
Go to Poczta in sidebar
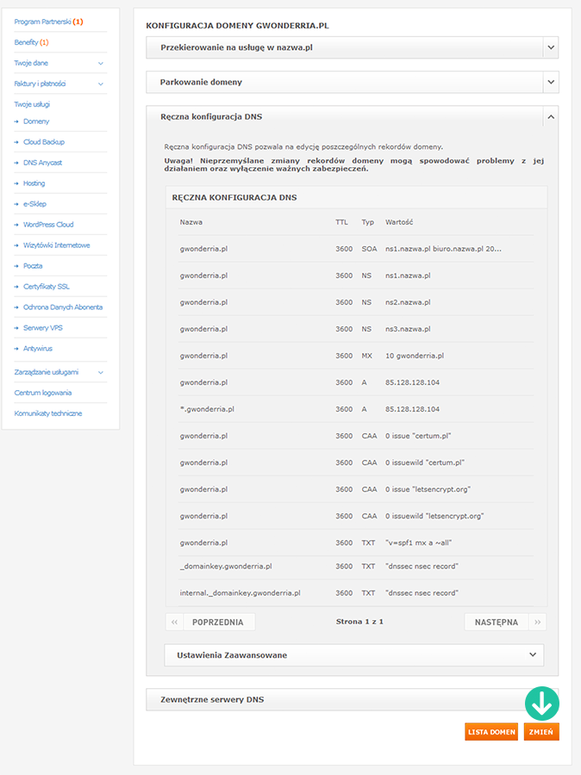(x=33, y=266)
